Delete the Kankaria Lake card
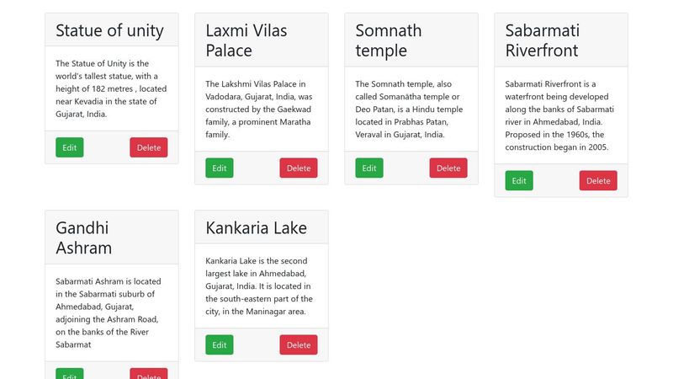The image size is (673, 379). point(298,344)
